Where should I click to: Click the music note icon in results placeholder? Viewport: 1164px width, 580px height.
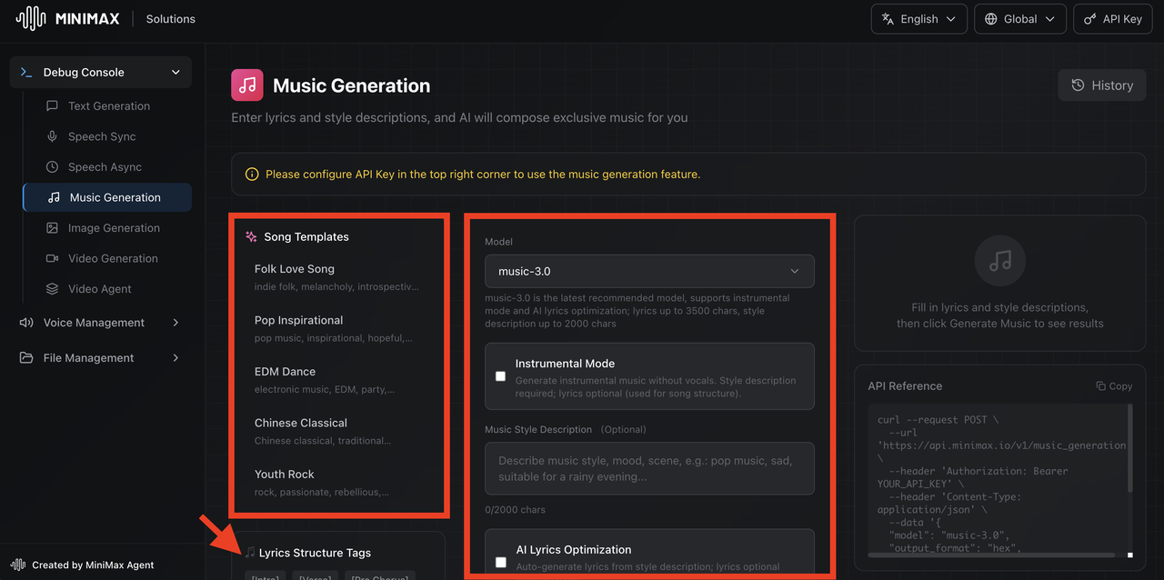(1000, 261)
